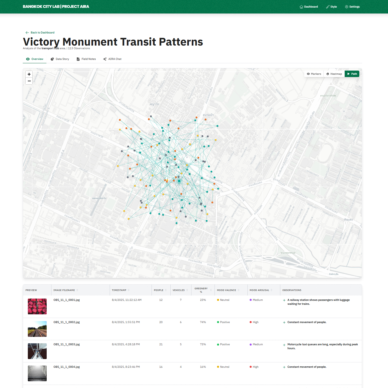This screenshot has height=388, width=388.
Task: Expand observation for OBS_11_1_0001.jpg
Action: (284, 300)
